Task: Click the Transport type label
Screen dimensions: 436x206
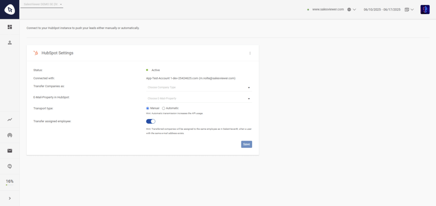Action: (x=43, y=108)
